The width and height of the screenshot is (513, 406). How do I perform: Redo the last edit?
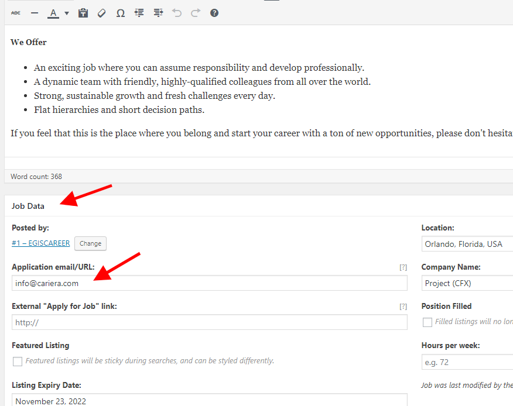[196, 13]
